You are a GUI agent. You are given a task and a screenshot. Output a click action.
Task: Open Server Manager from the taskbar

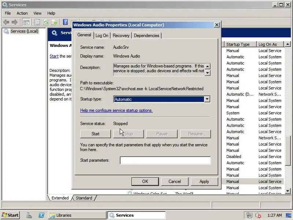(x=29, y=215)
